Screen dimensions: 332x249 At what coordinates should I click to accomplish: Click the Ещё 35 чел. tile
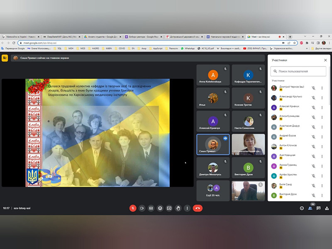213,191
